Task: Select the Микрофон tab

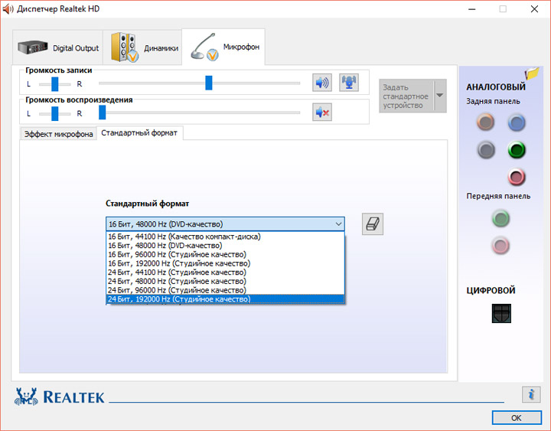Action: pos(223,47)
